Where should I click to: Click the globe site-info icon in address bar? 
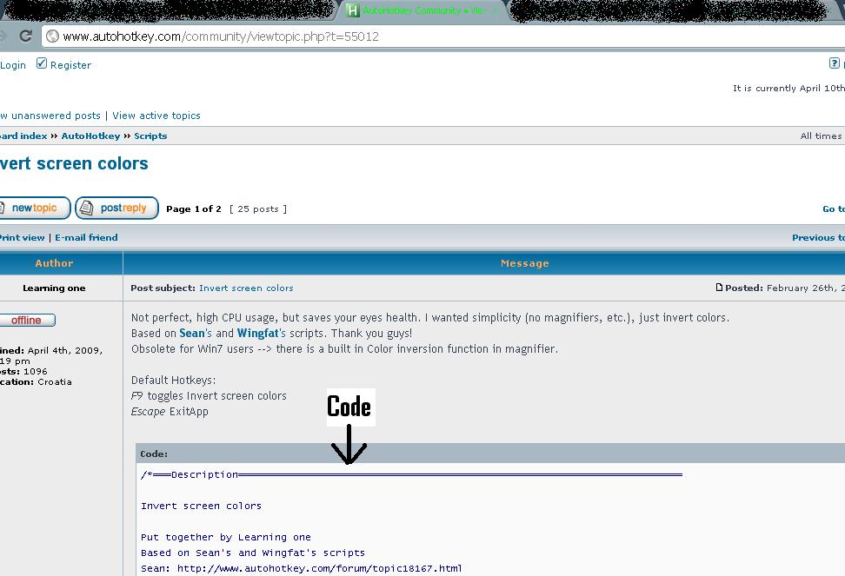coord(52,36)
